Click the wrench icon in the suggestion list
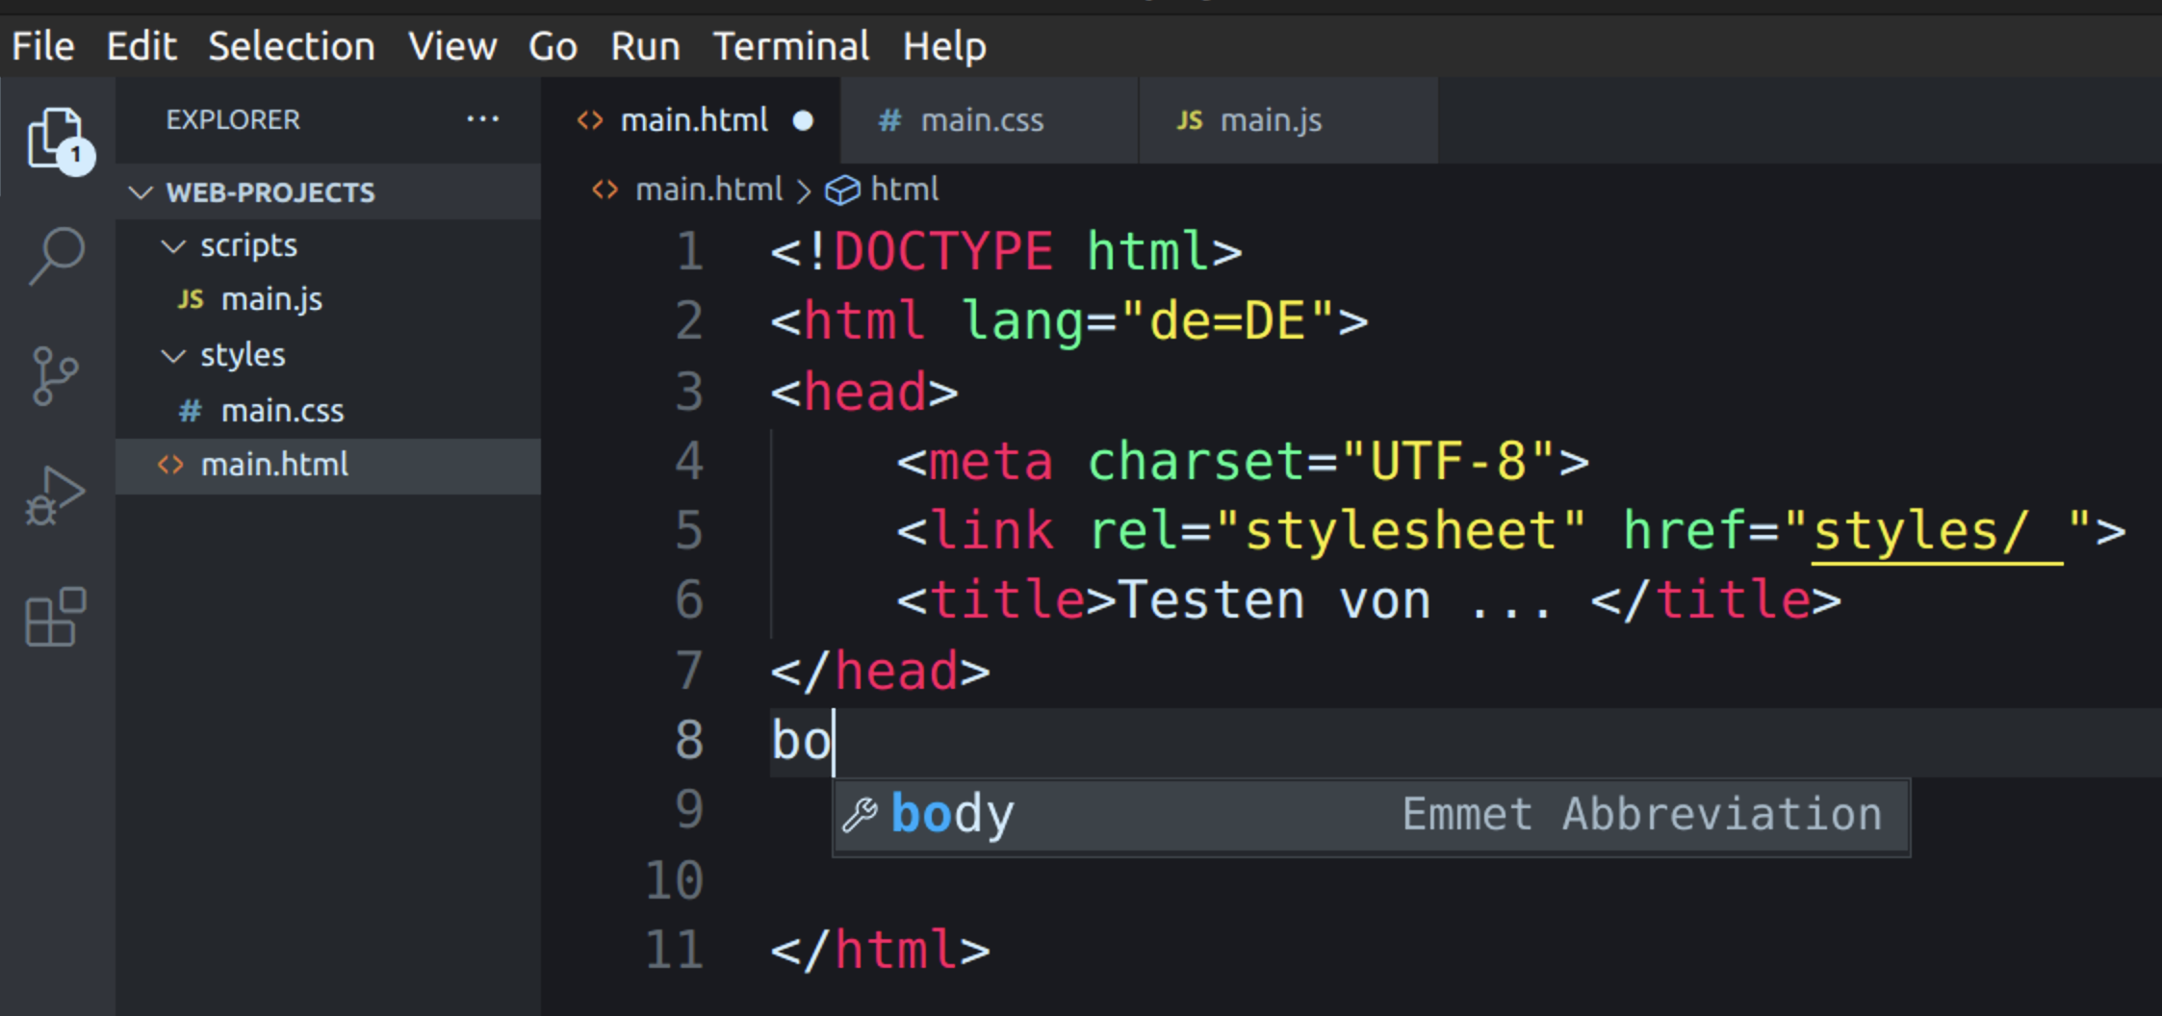The image size is (2162, 1016). click(860, 815)
